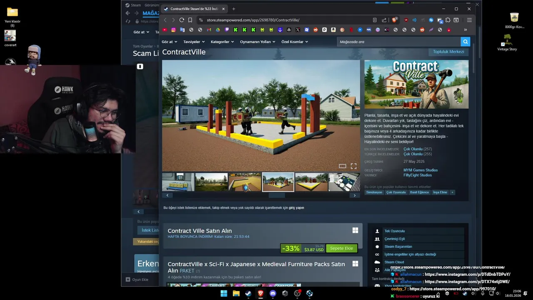Image resolution: width=533 pixels, height=300 pixels.
Task: Open the Instagram bookmark
Action: click(x=174, y=30)
